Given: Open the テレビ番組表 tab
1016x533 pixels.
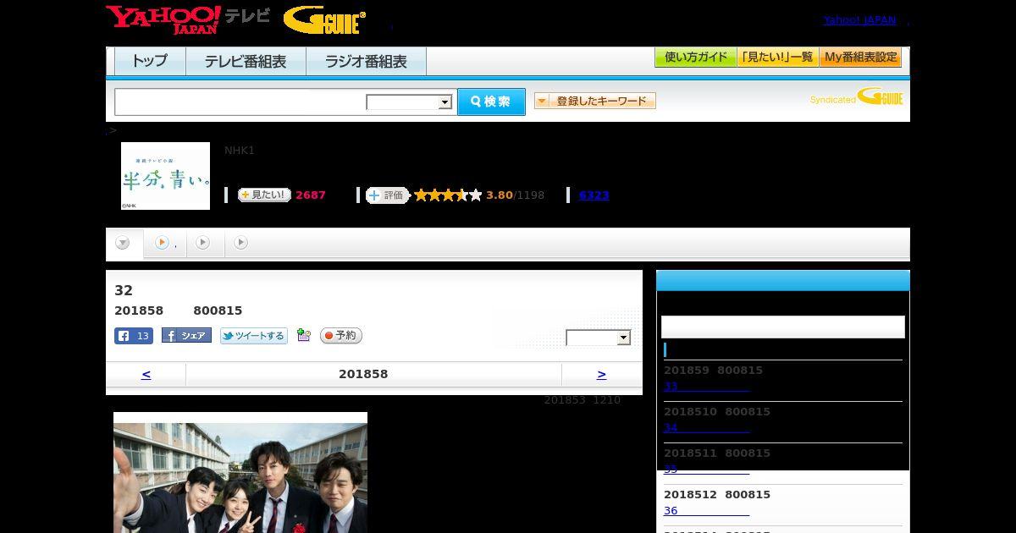Looking at the screenshot, I should pos(246,61).
